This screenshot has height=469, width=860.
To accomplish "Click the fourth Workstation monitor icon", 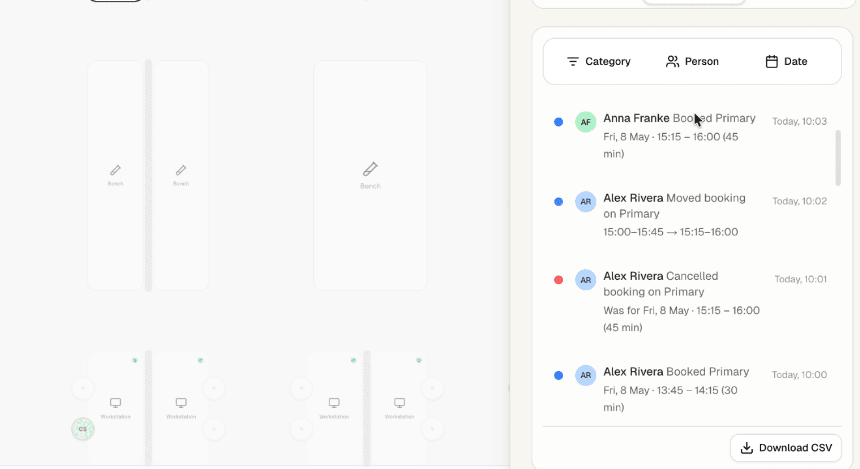I will 399,403.
